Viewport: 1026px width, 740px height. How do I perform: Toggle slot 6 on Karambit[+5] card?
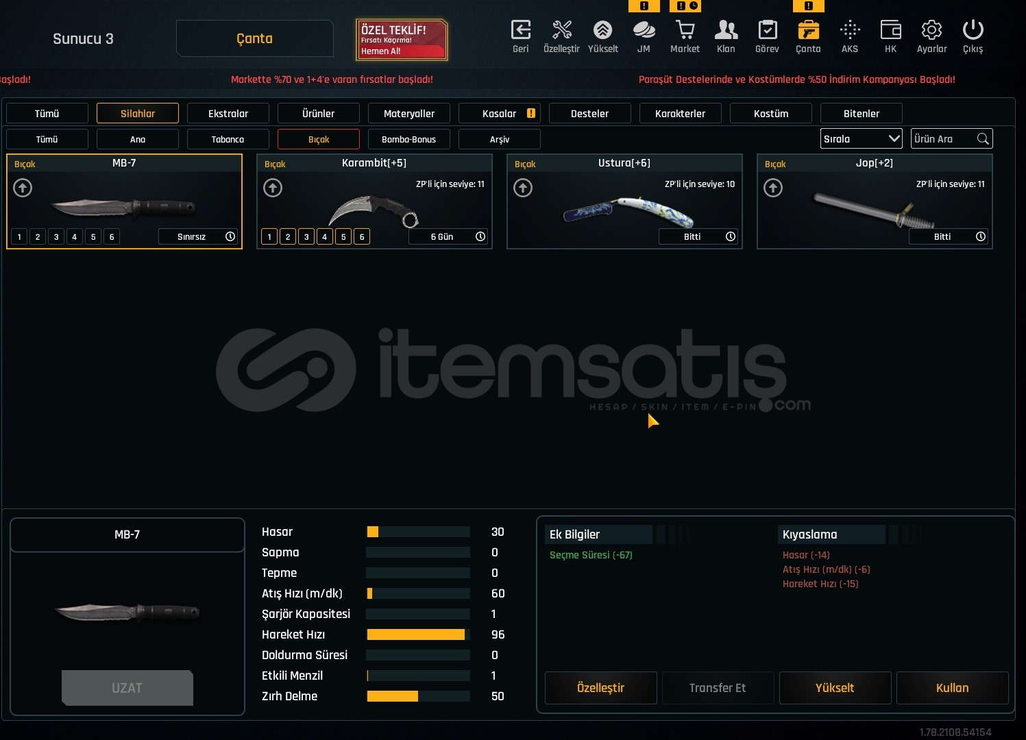coord(362,236)
